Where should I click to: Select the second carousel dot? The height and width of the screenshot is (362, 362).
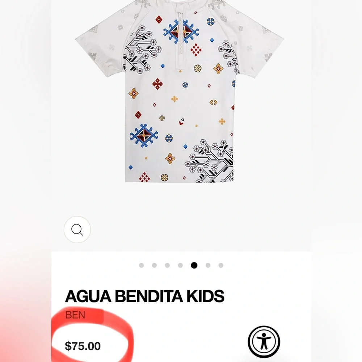[x=154, y=265]
